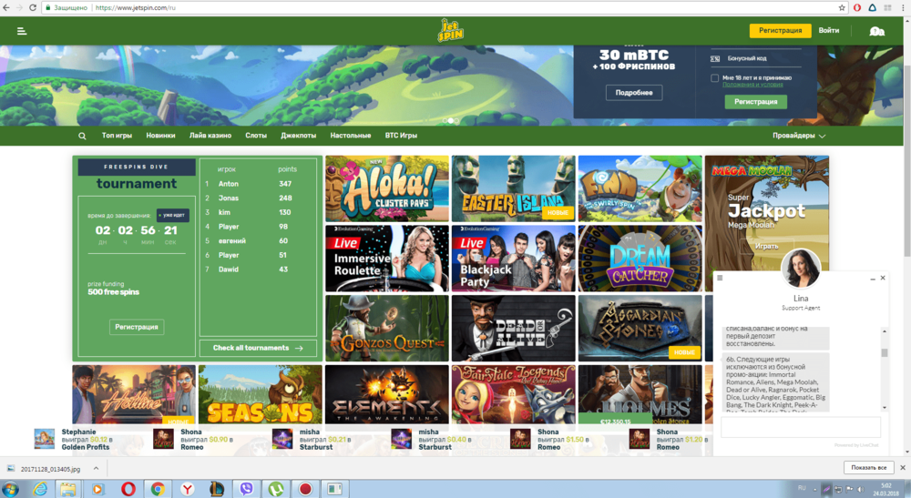911x498 pixels.
Task: Open Check all tournaments link
Action: (x=258, y=348)
